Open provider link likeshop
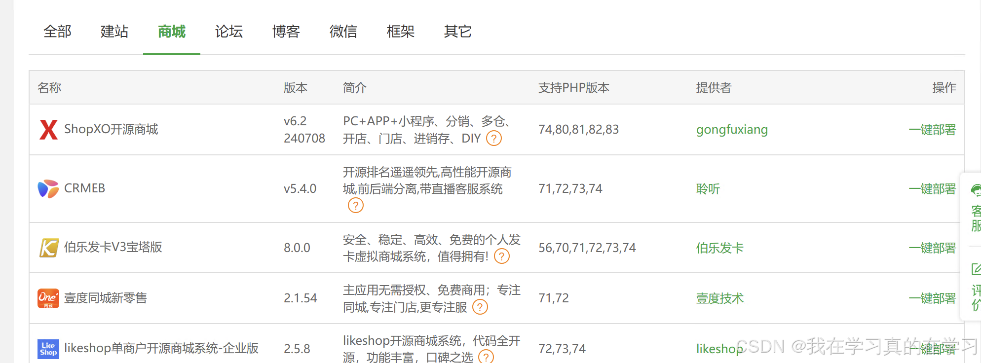 [719, 349]
